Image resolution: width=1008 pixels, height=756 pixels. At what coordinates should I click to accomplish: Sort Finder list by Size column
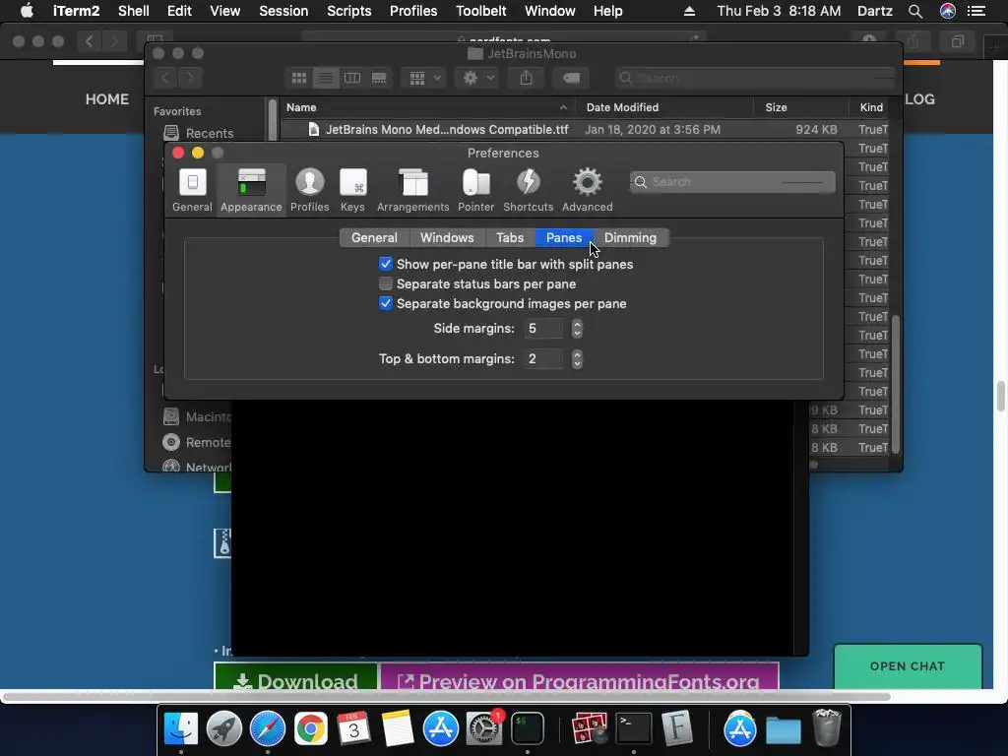tap(801, 107)
